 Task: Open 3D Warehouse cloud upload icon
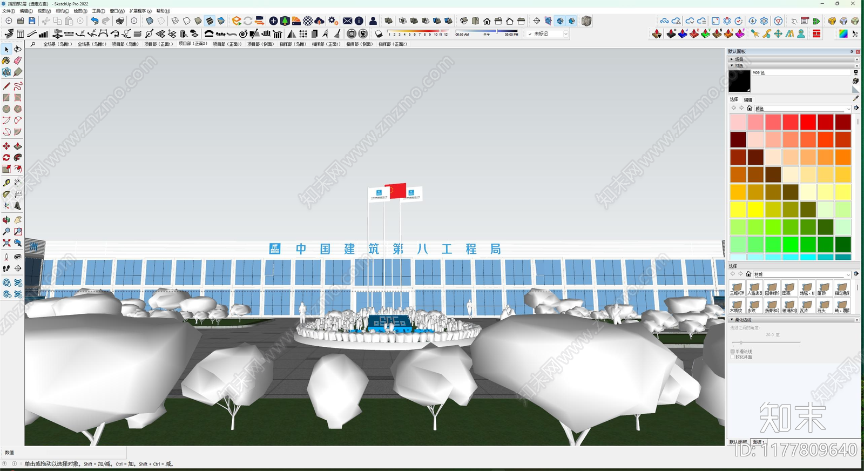[x=319, y=21]
